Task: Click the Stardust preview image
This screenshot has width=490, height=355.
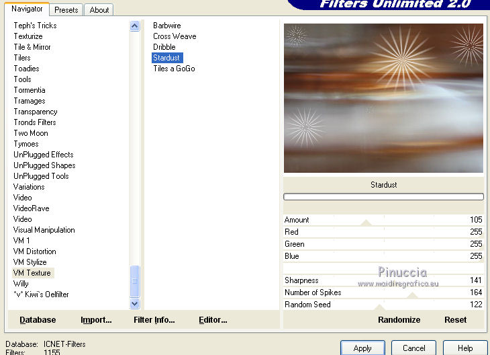Action: click(383, 98)
